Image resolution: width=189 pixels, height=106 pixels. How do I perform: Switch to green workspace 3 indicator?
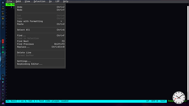[x=3, y=47]
